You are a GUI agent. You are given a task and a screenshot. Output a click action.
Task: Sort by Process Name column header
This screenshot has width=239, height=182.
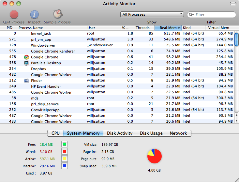[52, 28]
